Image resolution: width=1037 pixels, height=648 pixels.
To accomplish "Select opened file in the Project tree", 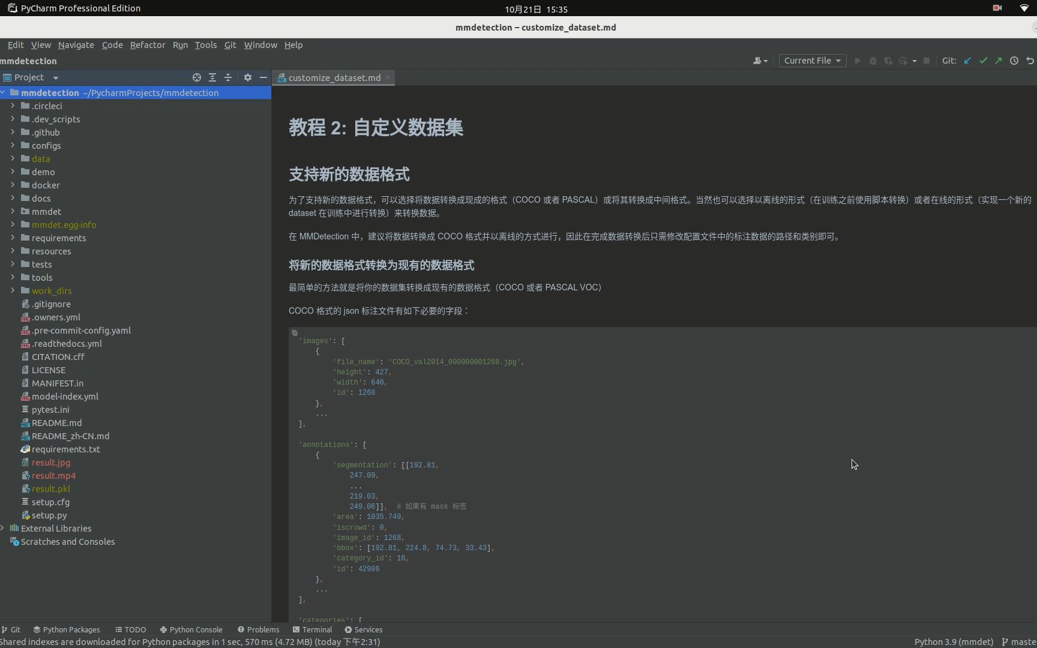I will pyautogui.click(x=196, y=77).
